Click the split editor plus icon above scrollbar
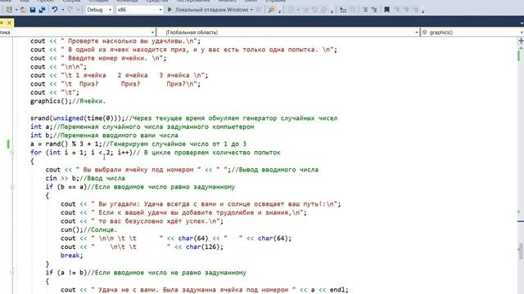Screen dimensions: 524x294 [x=521, y=41]
